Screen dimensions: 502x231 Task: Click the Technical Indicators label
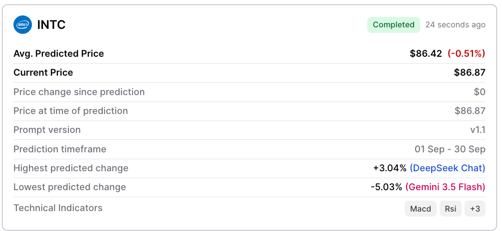point(58,208)
